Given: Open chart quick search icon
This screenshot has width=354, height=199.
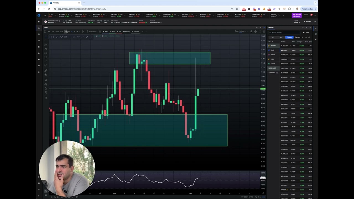Looking at the screenshot, I should [x=251, y=32].
